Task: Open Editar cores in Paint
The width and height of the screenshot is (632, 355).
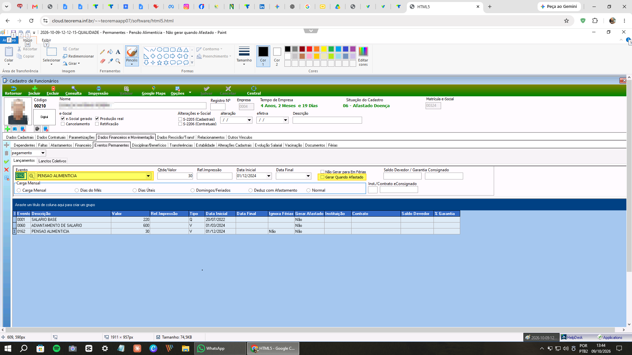Action: pyautogui.click(x=363, y=56)
